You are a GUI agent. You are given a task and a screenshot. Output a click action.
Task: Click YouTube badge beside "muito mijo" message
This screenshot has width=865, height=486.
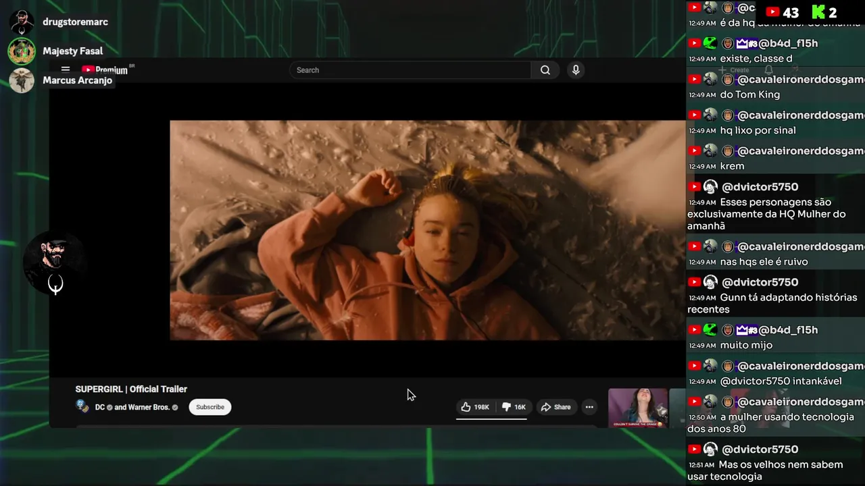pos(694,329)
